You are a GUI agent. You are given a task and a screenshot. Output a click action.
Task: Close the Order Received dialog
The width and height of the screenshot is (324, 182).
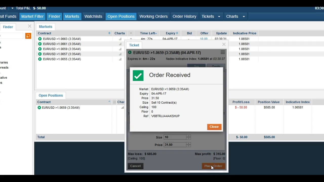coord(214,127)
